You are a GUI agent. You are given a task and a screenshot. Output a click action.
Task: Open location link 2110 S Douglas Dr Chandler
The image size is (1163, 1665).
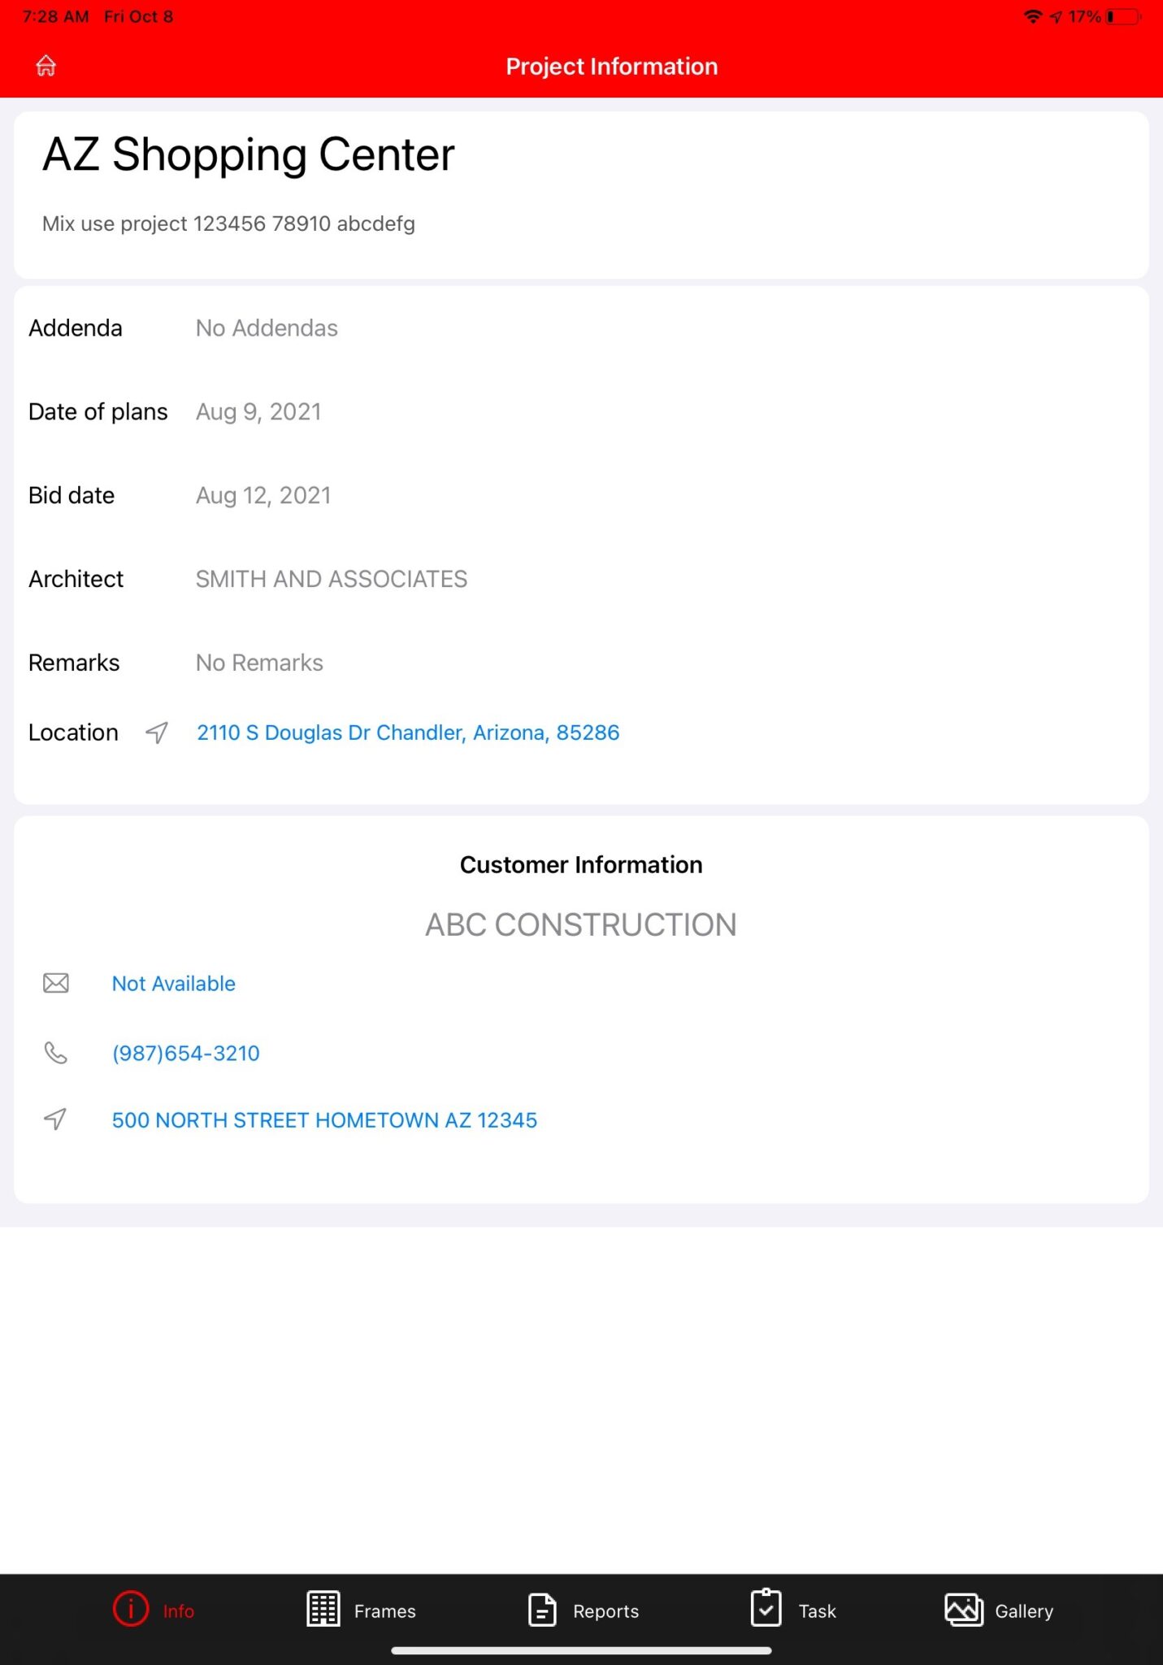coord(407,732)
